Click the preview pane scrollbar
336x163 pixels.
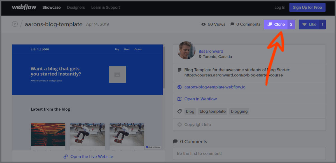point(164,67)
